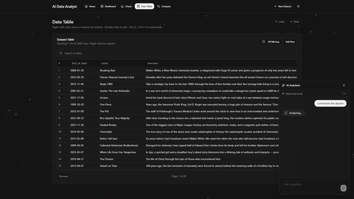Select the The Pitt name cell
This screenshot has width=354, height=199.
(104, 111)
